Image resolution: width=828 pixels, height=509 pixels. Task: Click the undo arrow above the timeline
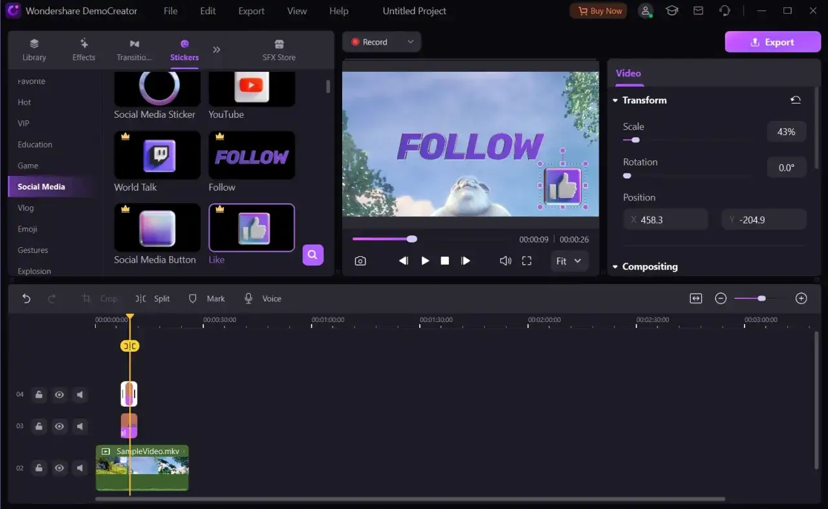point(26,298)
